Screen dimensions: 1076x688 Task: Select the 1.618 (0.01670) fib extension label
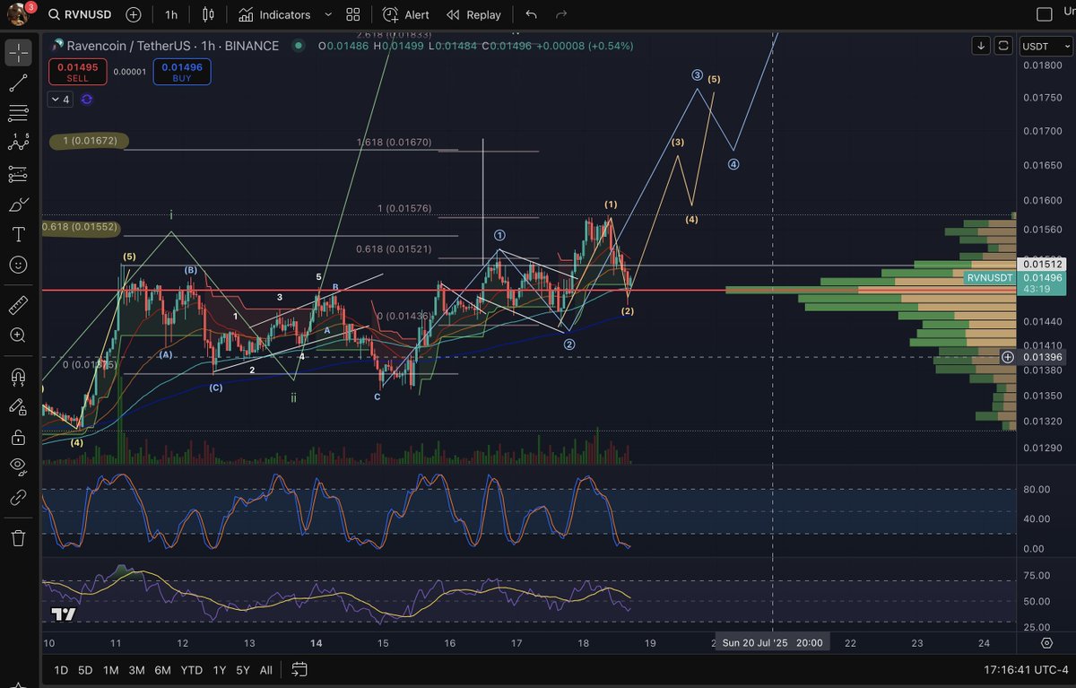pos(395,142)
